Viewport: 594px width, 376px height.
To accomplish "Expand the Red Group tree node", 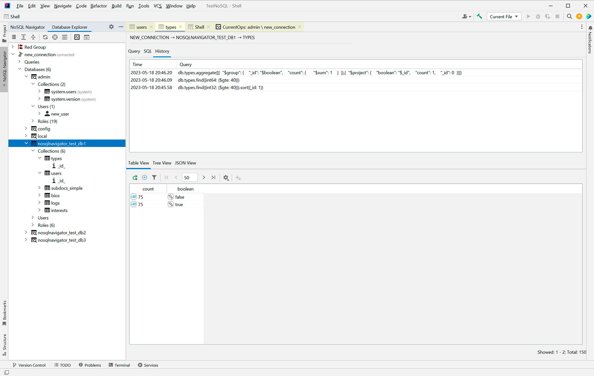I will pos(13,47).
